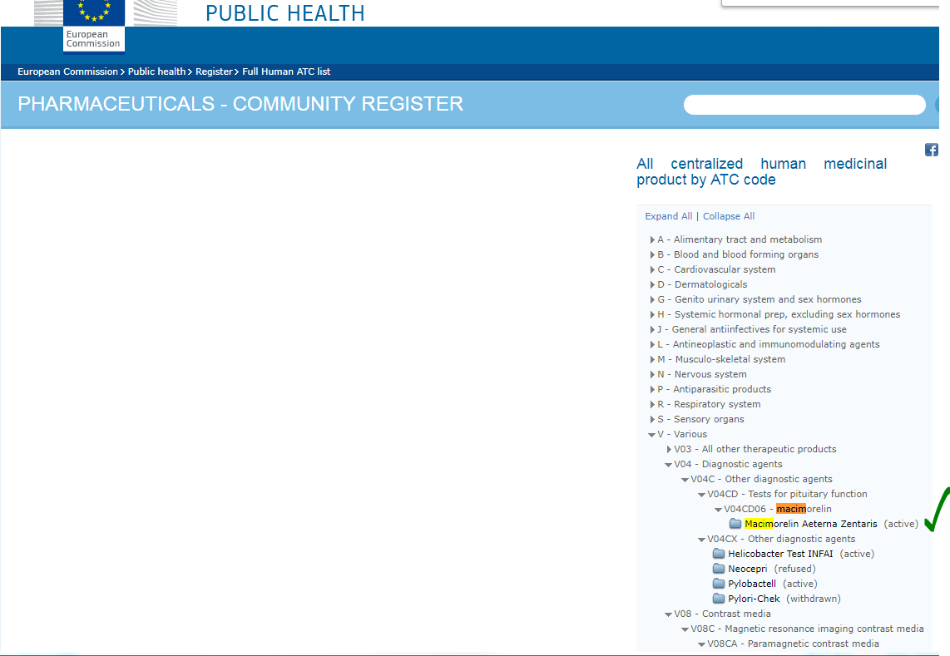Collapse V04CD06 - macimorelin node
Viewport: 950px width, 656px height.
point(718,510)
